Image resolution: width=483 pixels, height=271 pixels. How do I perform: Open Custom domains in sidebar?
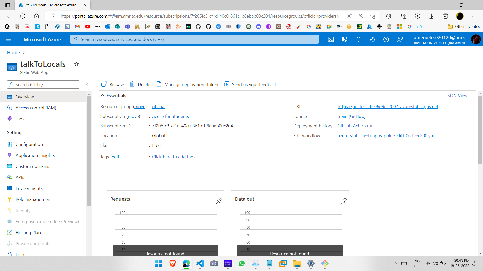click(32, 166)
